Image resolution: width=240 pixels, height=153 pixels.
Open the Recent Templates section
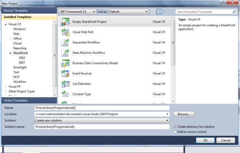(29, 11)
